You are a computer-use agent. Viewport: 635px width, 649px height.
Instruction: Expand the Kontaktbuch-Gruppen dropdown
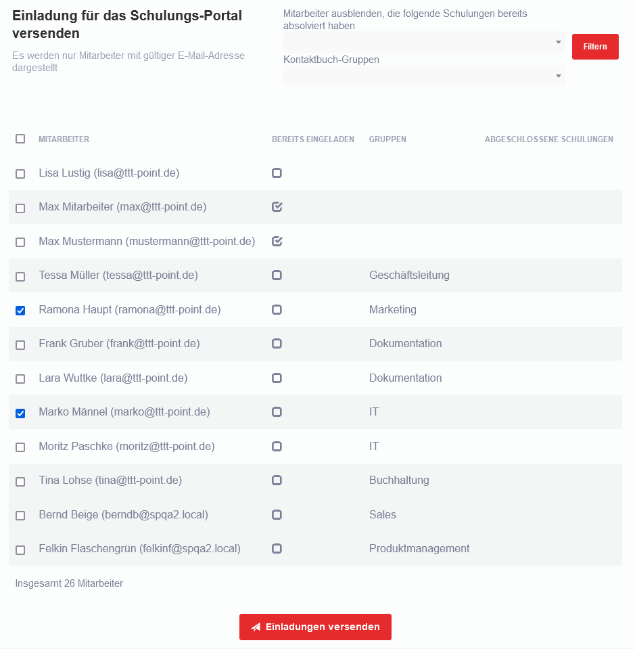point(424,76)
